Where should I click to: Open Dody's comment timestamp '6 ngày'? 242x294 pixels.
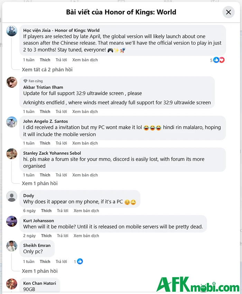pos(29,211)
